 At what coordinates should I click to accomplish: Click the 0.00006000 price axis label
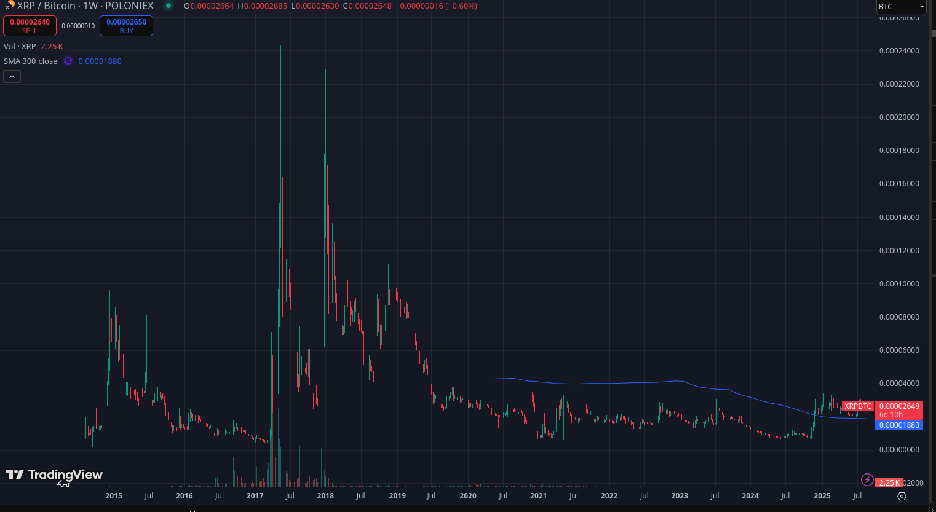899,350
